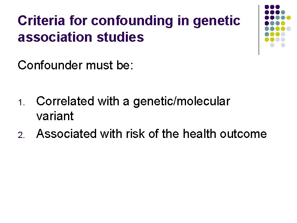Click the rightmost yellow dot in the dot grid
The width and height of the screenshot is (297, 223).
click(x=288, y=18)
